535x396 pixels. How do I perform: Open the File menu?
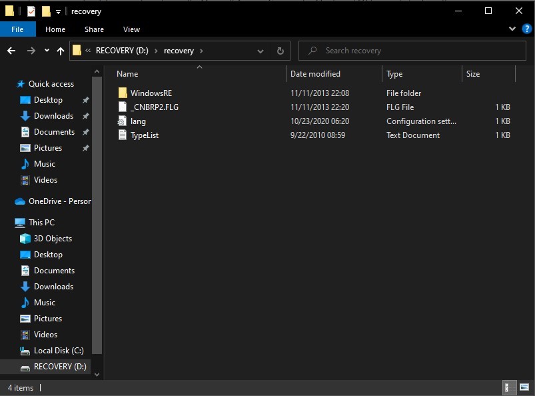(x=17, y=29)
